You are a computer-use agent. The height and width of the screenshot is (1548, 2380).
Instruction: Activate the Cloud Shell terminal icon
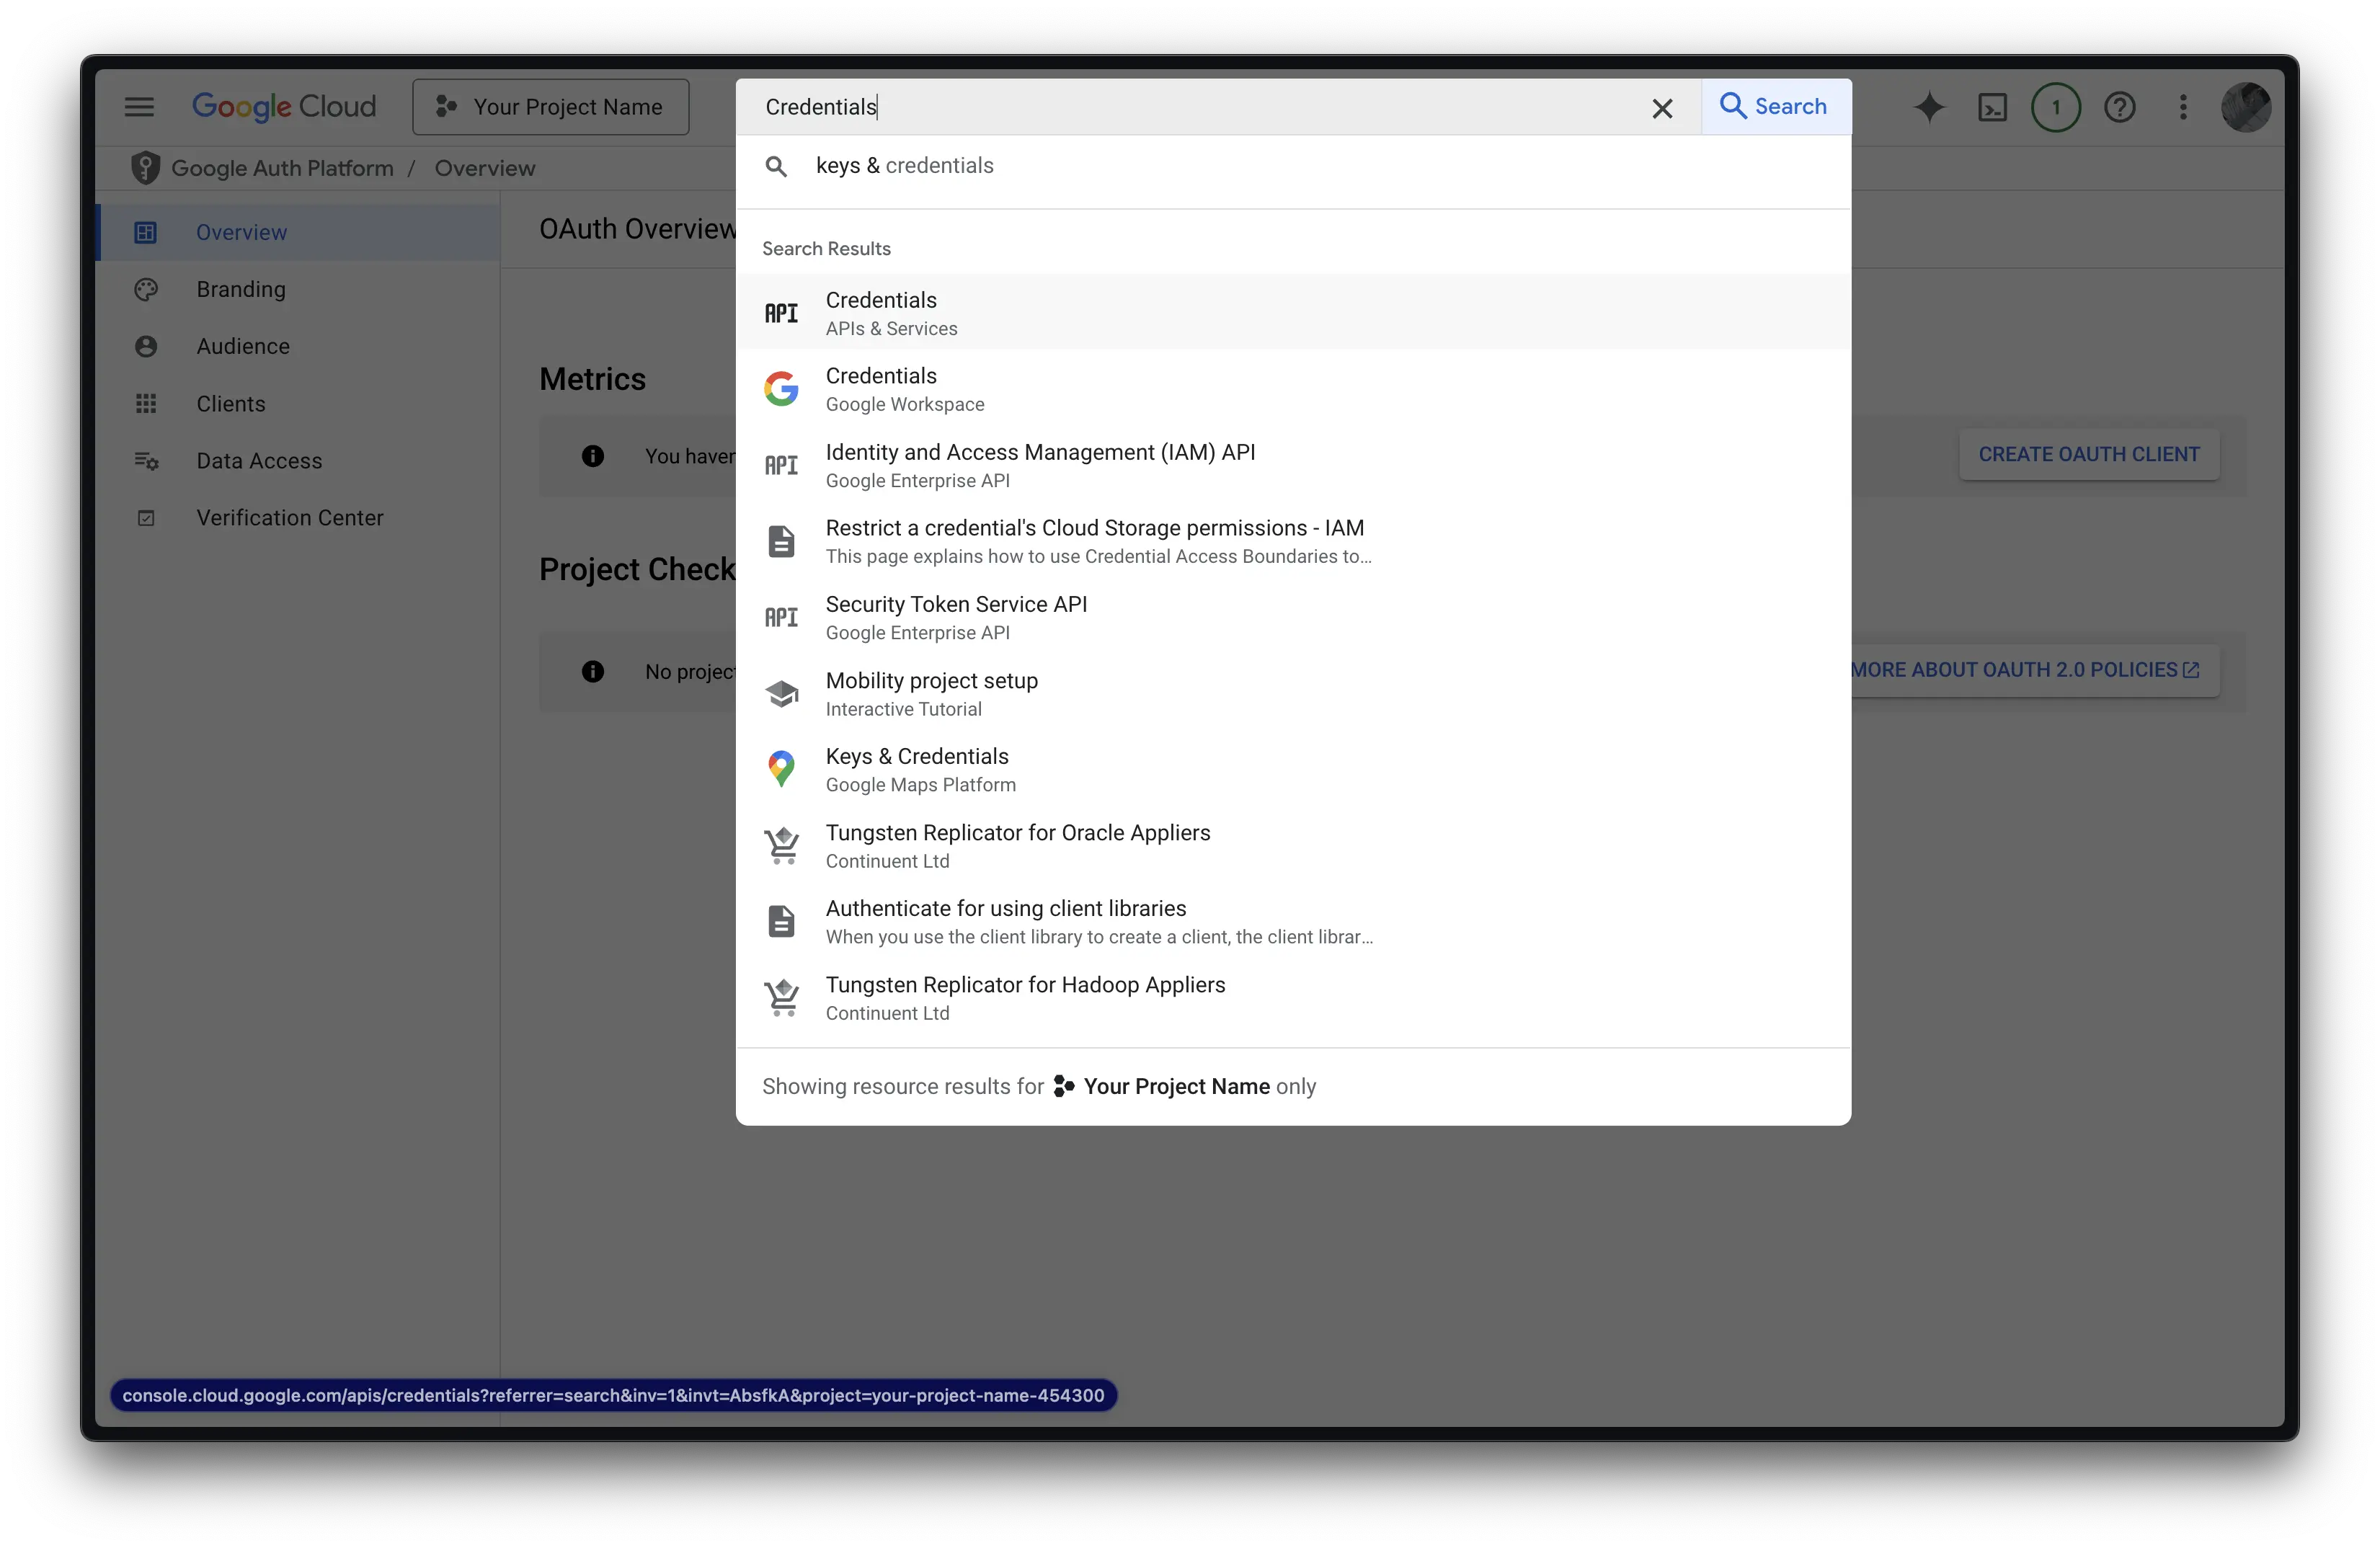coord(1992,107)
